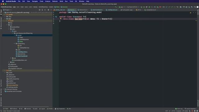The width and height of the screenshot is (199, 112).
Task: Select JokeResponse file in project tree
Action: [x=24, y=40]
